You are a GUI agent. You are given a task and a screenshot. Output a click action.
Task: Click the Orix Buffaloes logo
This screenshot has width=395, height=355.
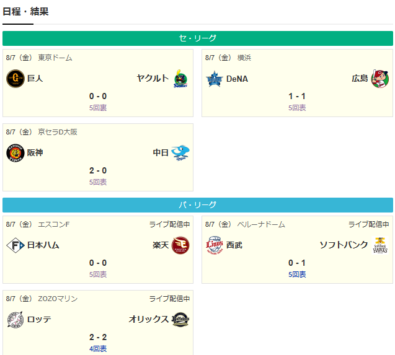click(180, 320)
